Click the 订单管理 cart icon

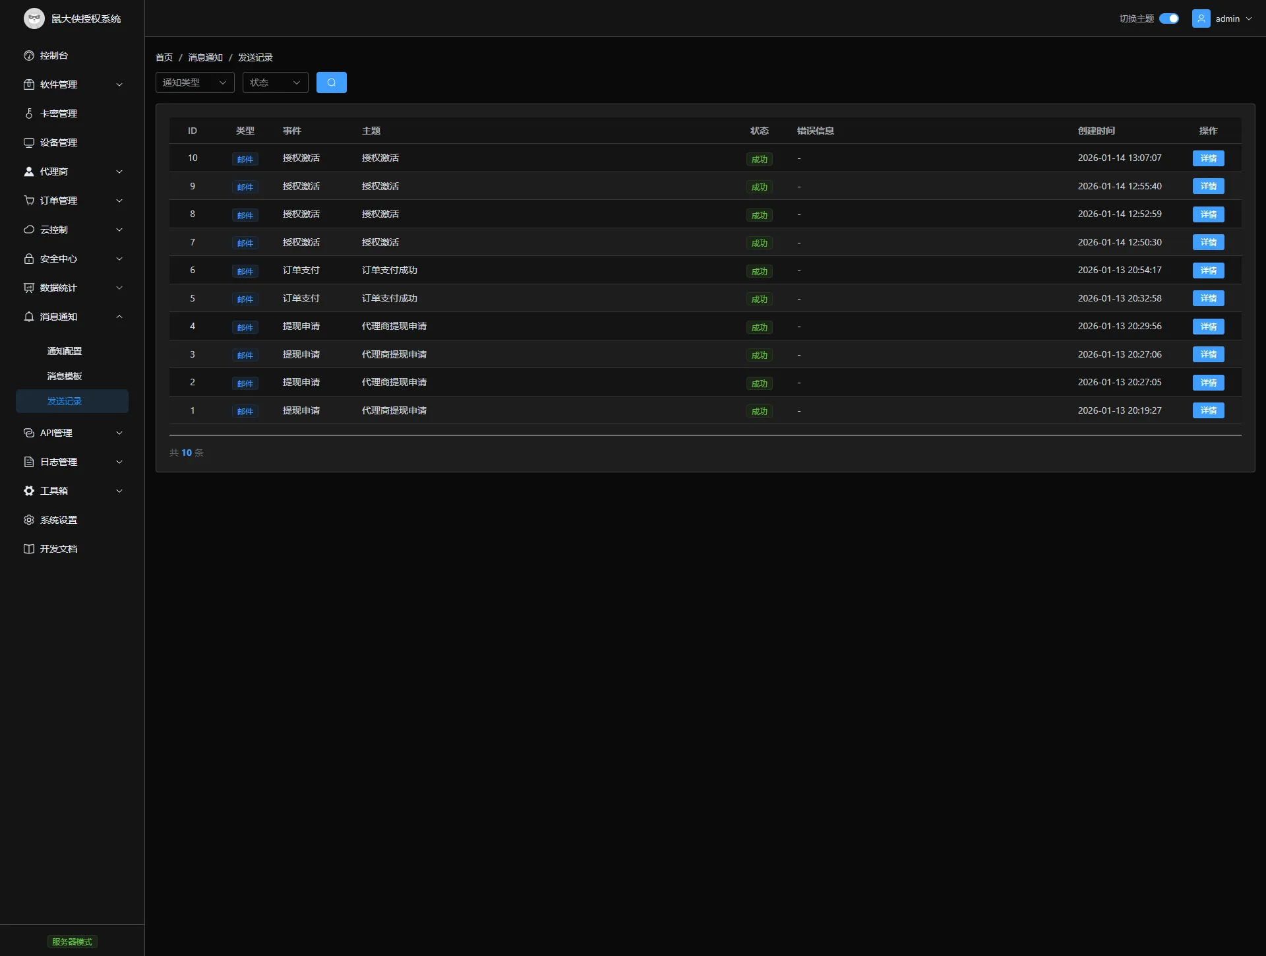[x=29, y=201]
